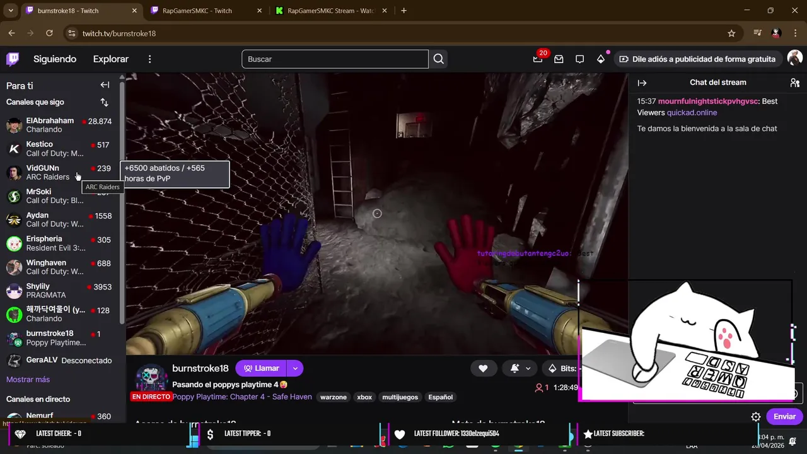Click the Llamar button
Viewport: 807px width, 454px height.
pyautogui.click(x=261, y=368)
